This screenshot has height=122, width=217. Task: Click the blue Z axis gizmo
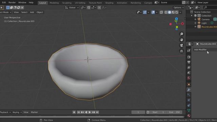176,19
